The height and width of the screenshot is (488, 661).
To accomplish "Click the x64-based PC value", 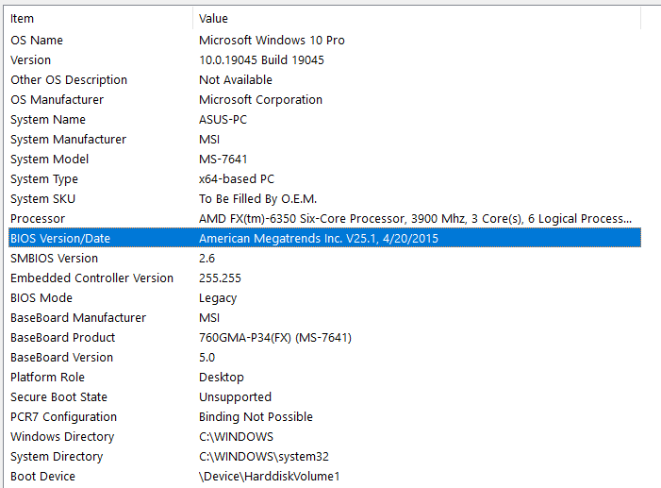I will [x=237, y=179].
